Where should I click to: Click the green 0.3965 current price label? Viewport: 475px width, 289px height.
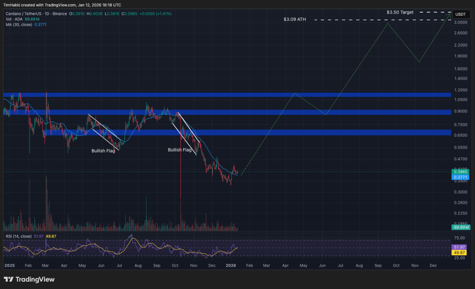coord(461,172)
